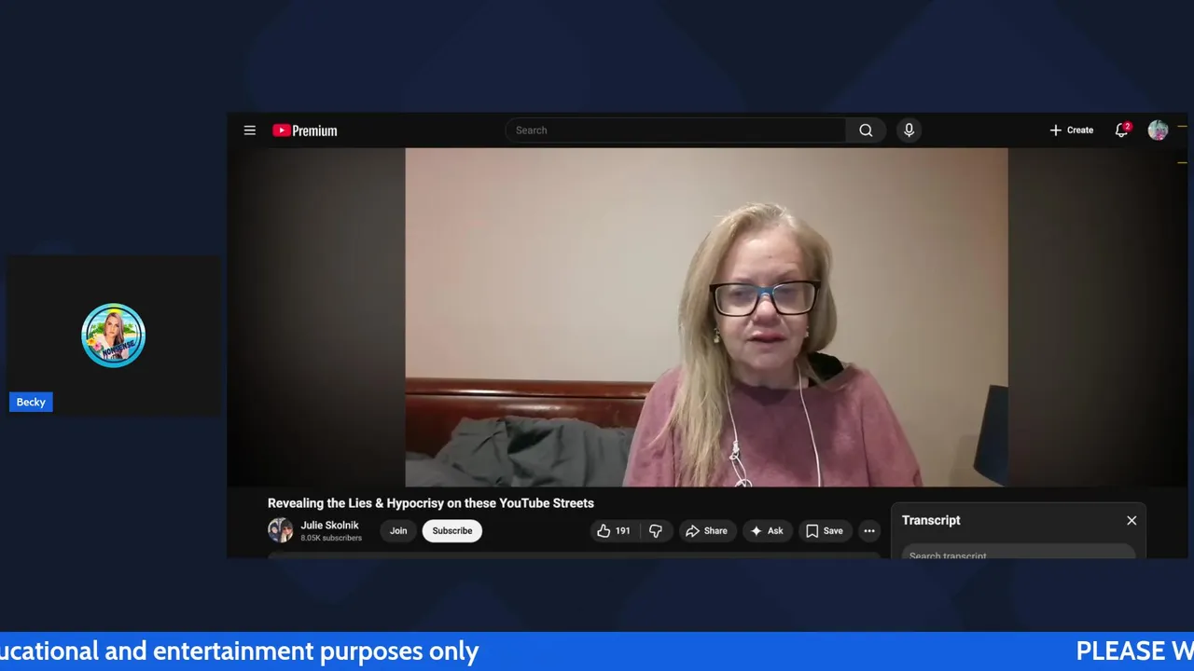The height and width of the screenshot is (671, 1194).
Task: Click the Search transcript field
Action: (1018, 554)
